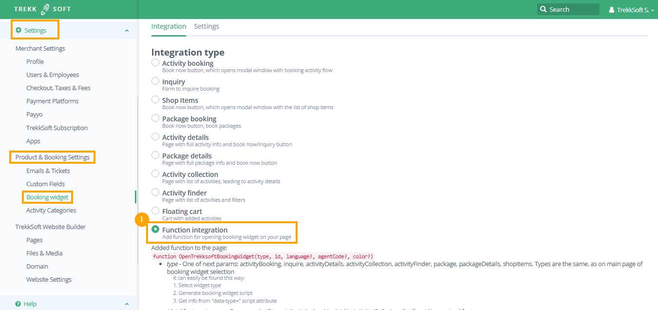Select the Activity booking radio button
This screenshot has width=658, height=310.
pos(155,62)
